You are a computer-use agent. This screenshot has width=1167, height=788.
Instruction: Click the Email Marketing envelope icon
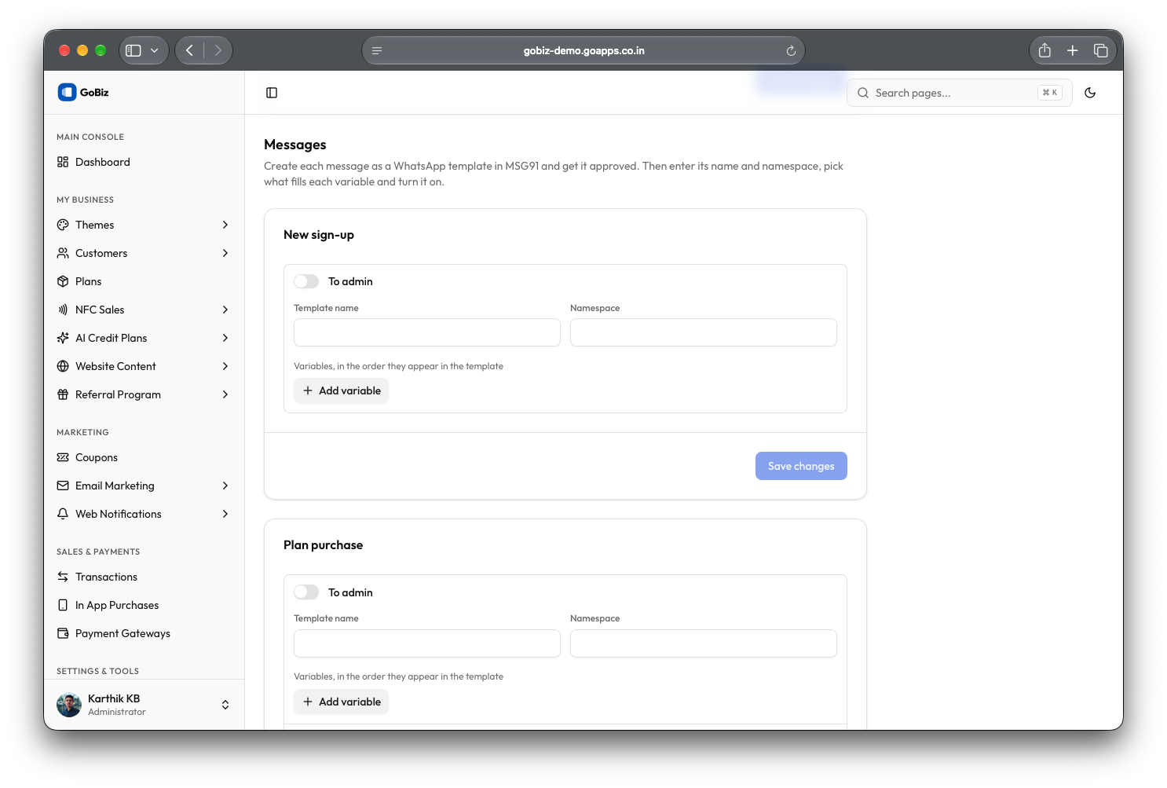click(x=63, y=486)
